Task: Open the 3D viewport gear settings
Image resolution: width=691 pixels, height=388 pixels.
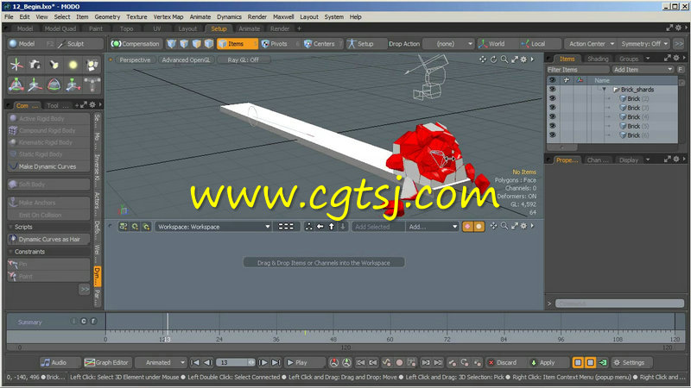Action: (523, 59)
